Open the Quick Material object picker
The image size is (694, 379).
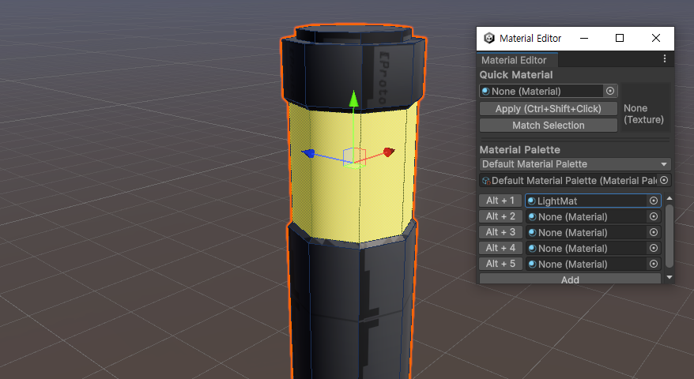pyautogui.click(x=609, y=92)
